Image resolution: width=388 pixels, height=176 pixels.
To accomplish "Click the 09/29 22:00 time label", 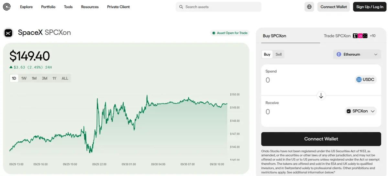I will pyautogui.click(x=99, y=164).
